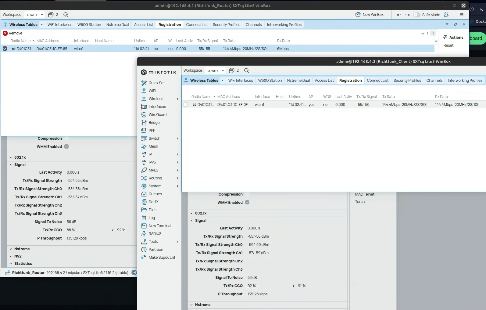Image resolution: width=486 pixels, height=310 pixels.
Task: Click Reset action in Router window
Action: coord(448,45)
